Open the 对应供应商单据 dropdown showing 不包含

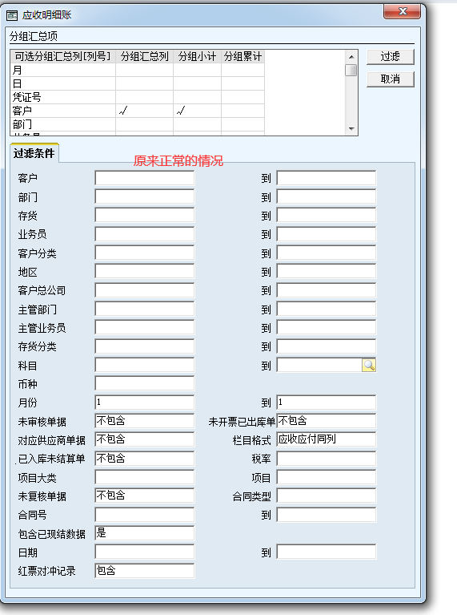click(x=145, y=439)
